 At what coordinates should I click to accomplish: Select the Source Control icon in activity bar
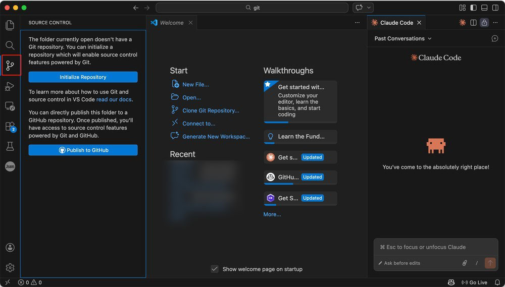tap(10, 66)
